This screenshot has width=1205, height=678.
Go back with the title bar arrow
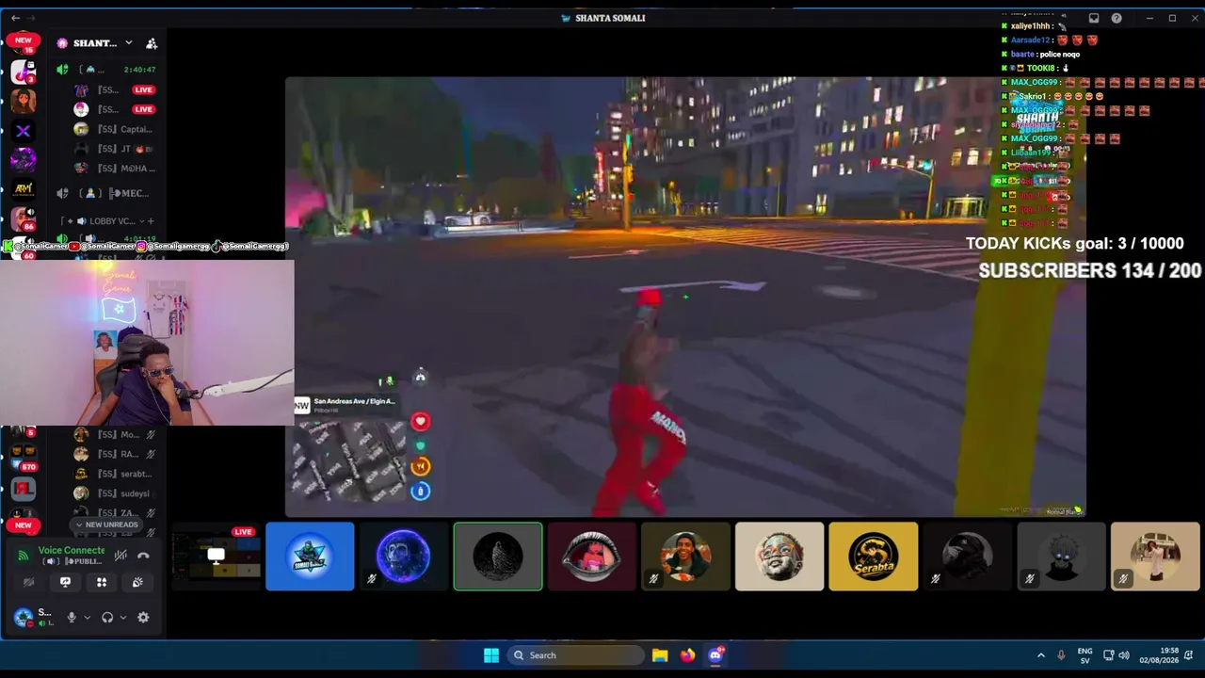tap(15, 18)
